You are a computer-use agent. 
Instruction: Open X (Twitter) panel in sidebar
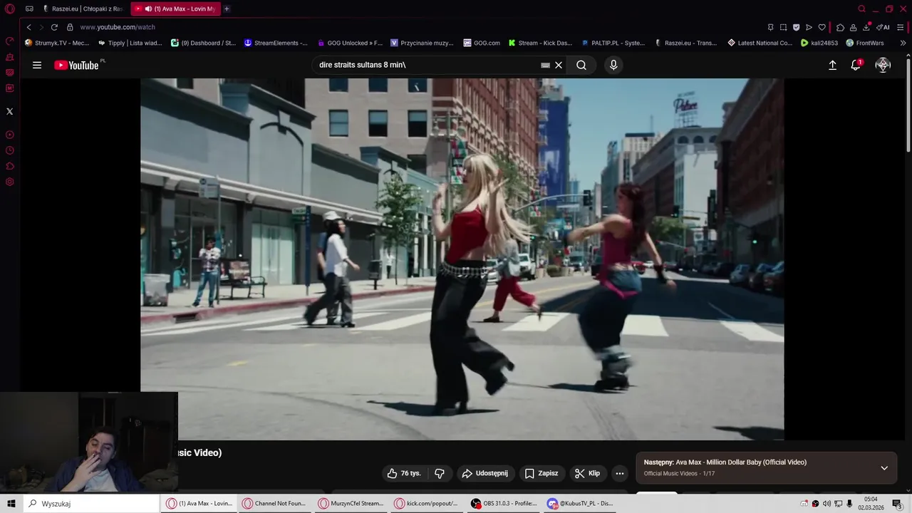[x=9, y=111]
